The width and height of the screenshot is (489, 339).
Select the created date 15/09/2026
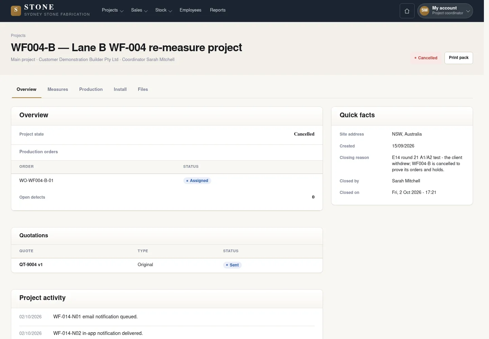point(403,146)
